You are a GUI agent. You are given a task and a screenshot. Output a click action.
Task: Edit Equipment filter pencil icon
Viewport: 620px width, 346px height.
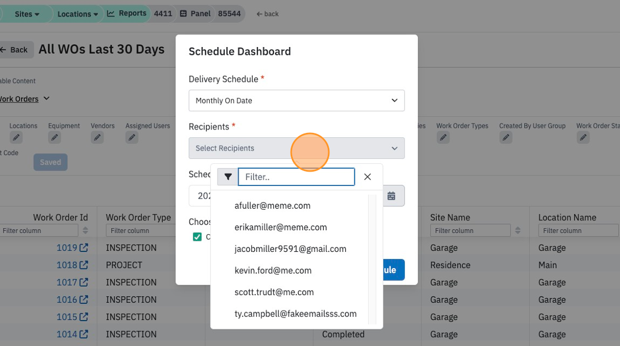click(55, 137)
